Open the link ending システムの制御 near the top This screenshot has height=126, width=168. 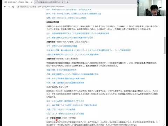66,18
